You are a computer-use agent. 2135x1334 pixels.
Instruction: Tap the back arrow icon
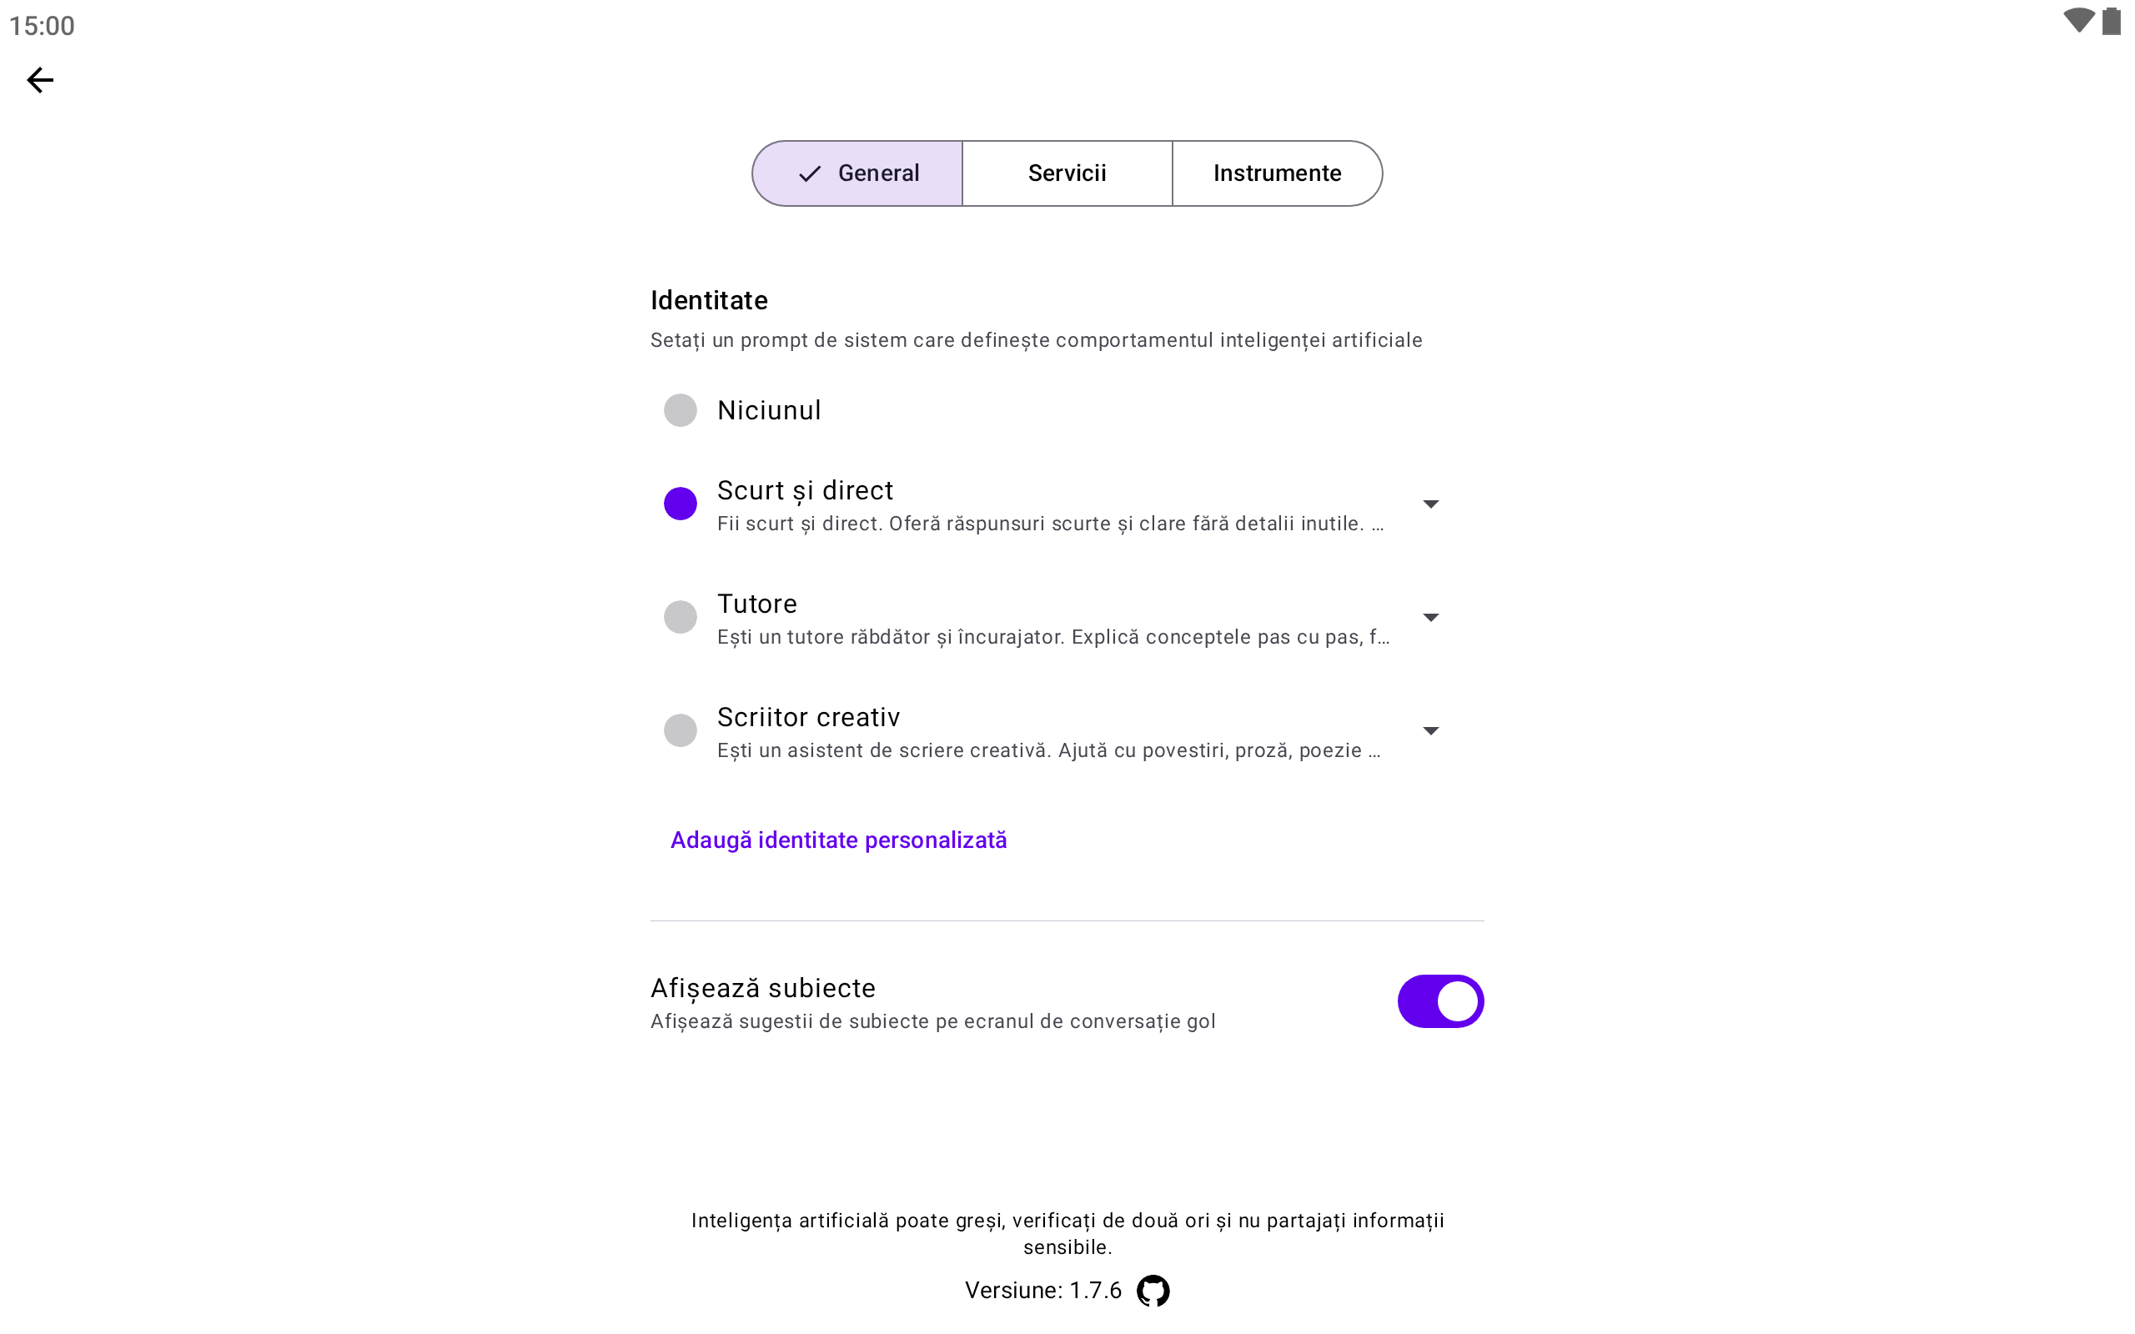(40, 80)
